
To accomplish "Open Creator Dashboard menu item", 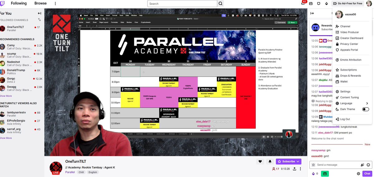I will click(352, 38).
